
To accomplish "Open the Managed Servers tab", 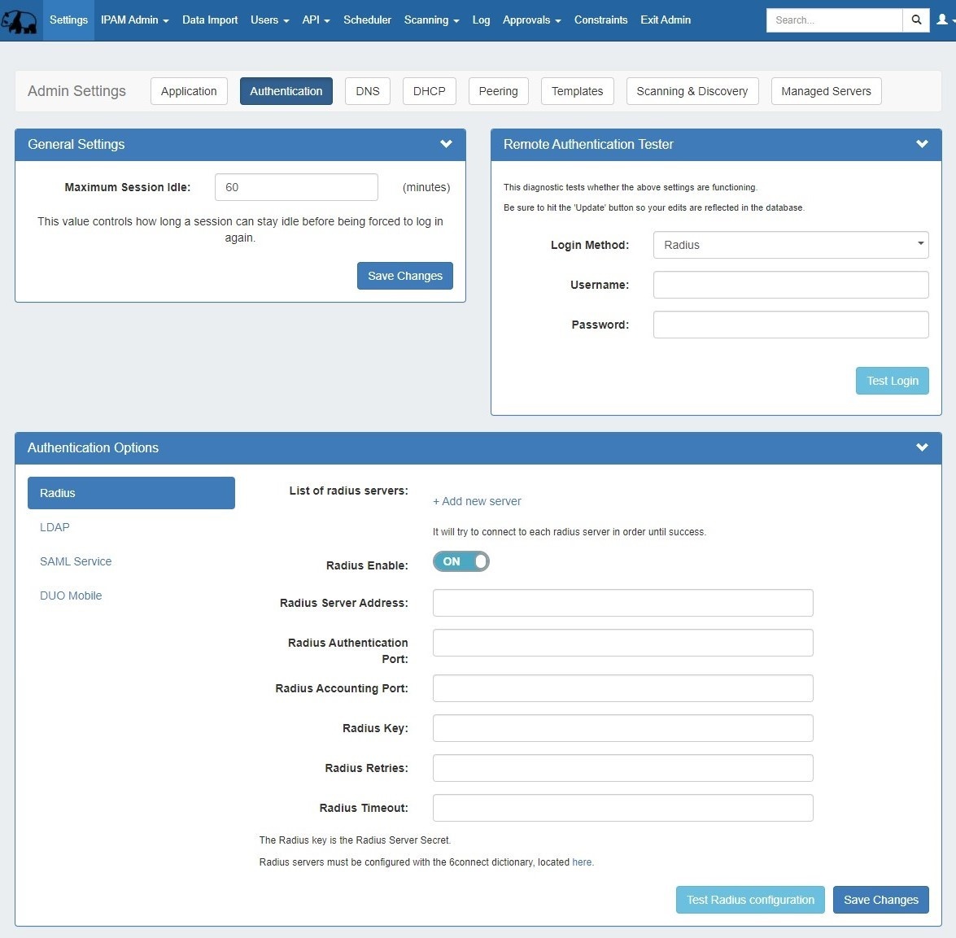I will [x=825, y=91].
